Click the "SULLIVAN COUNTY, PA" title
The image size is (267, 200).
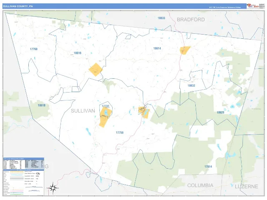pyautogui.click(x=18, y=6)
